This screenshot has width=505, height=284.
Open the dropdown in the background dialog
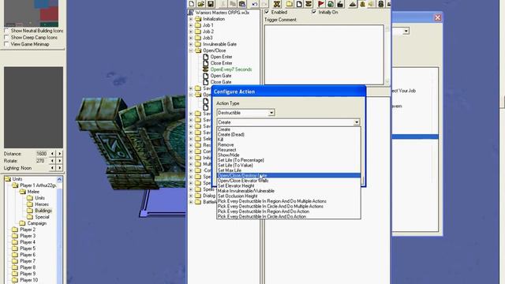coord(406,31)
